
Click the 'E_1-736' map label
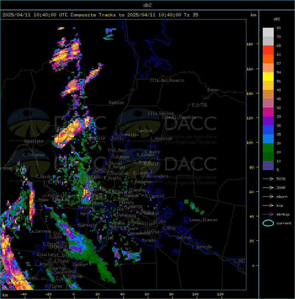(200, 105)
